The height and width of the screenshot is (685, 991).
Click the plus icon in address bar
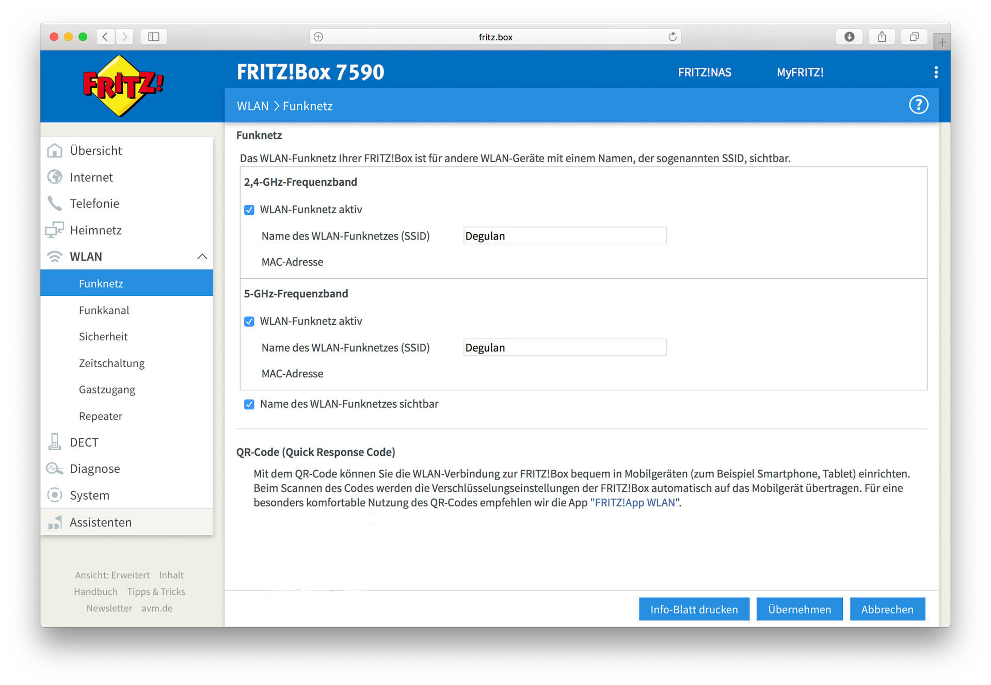[318, 37]
